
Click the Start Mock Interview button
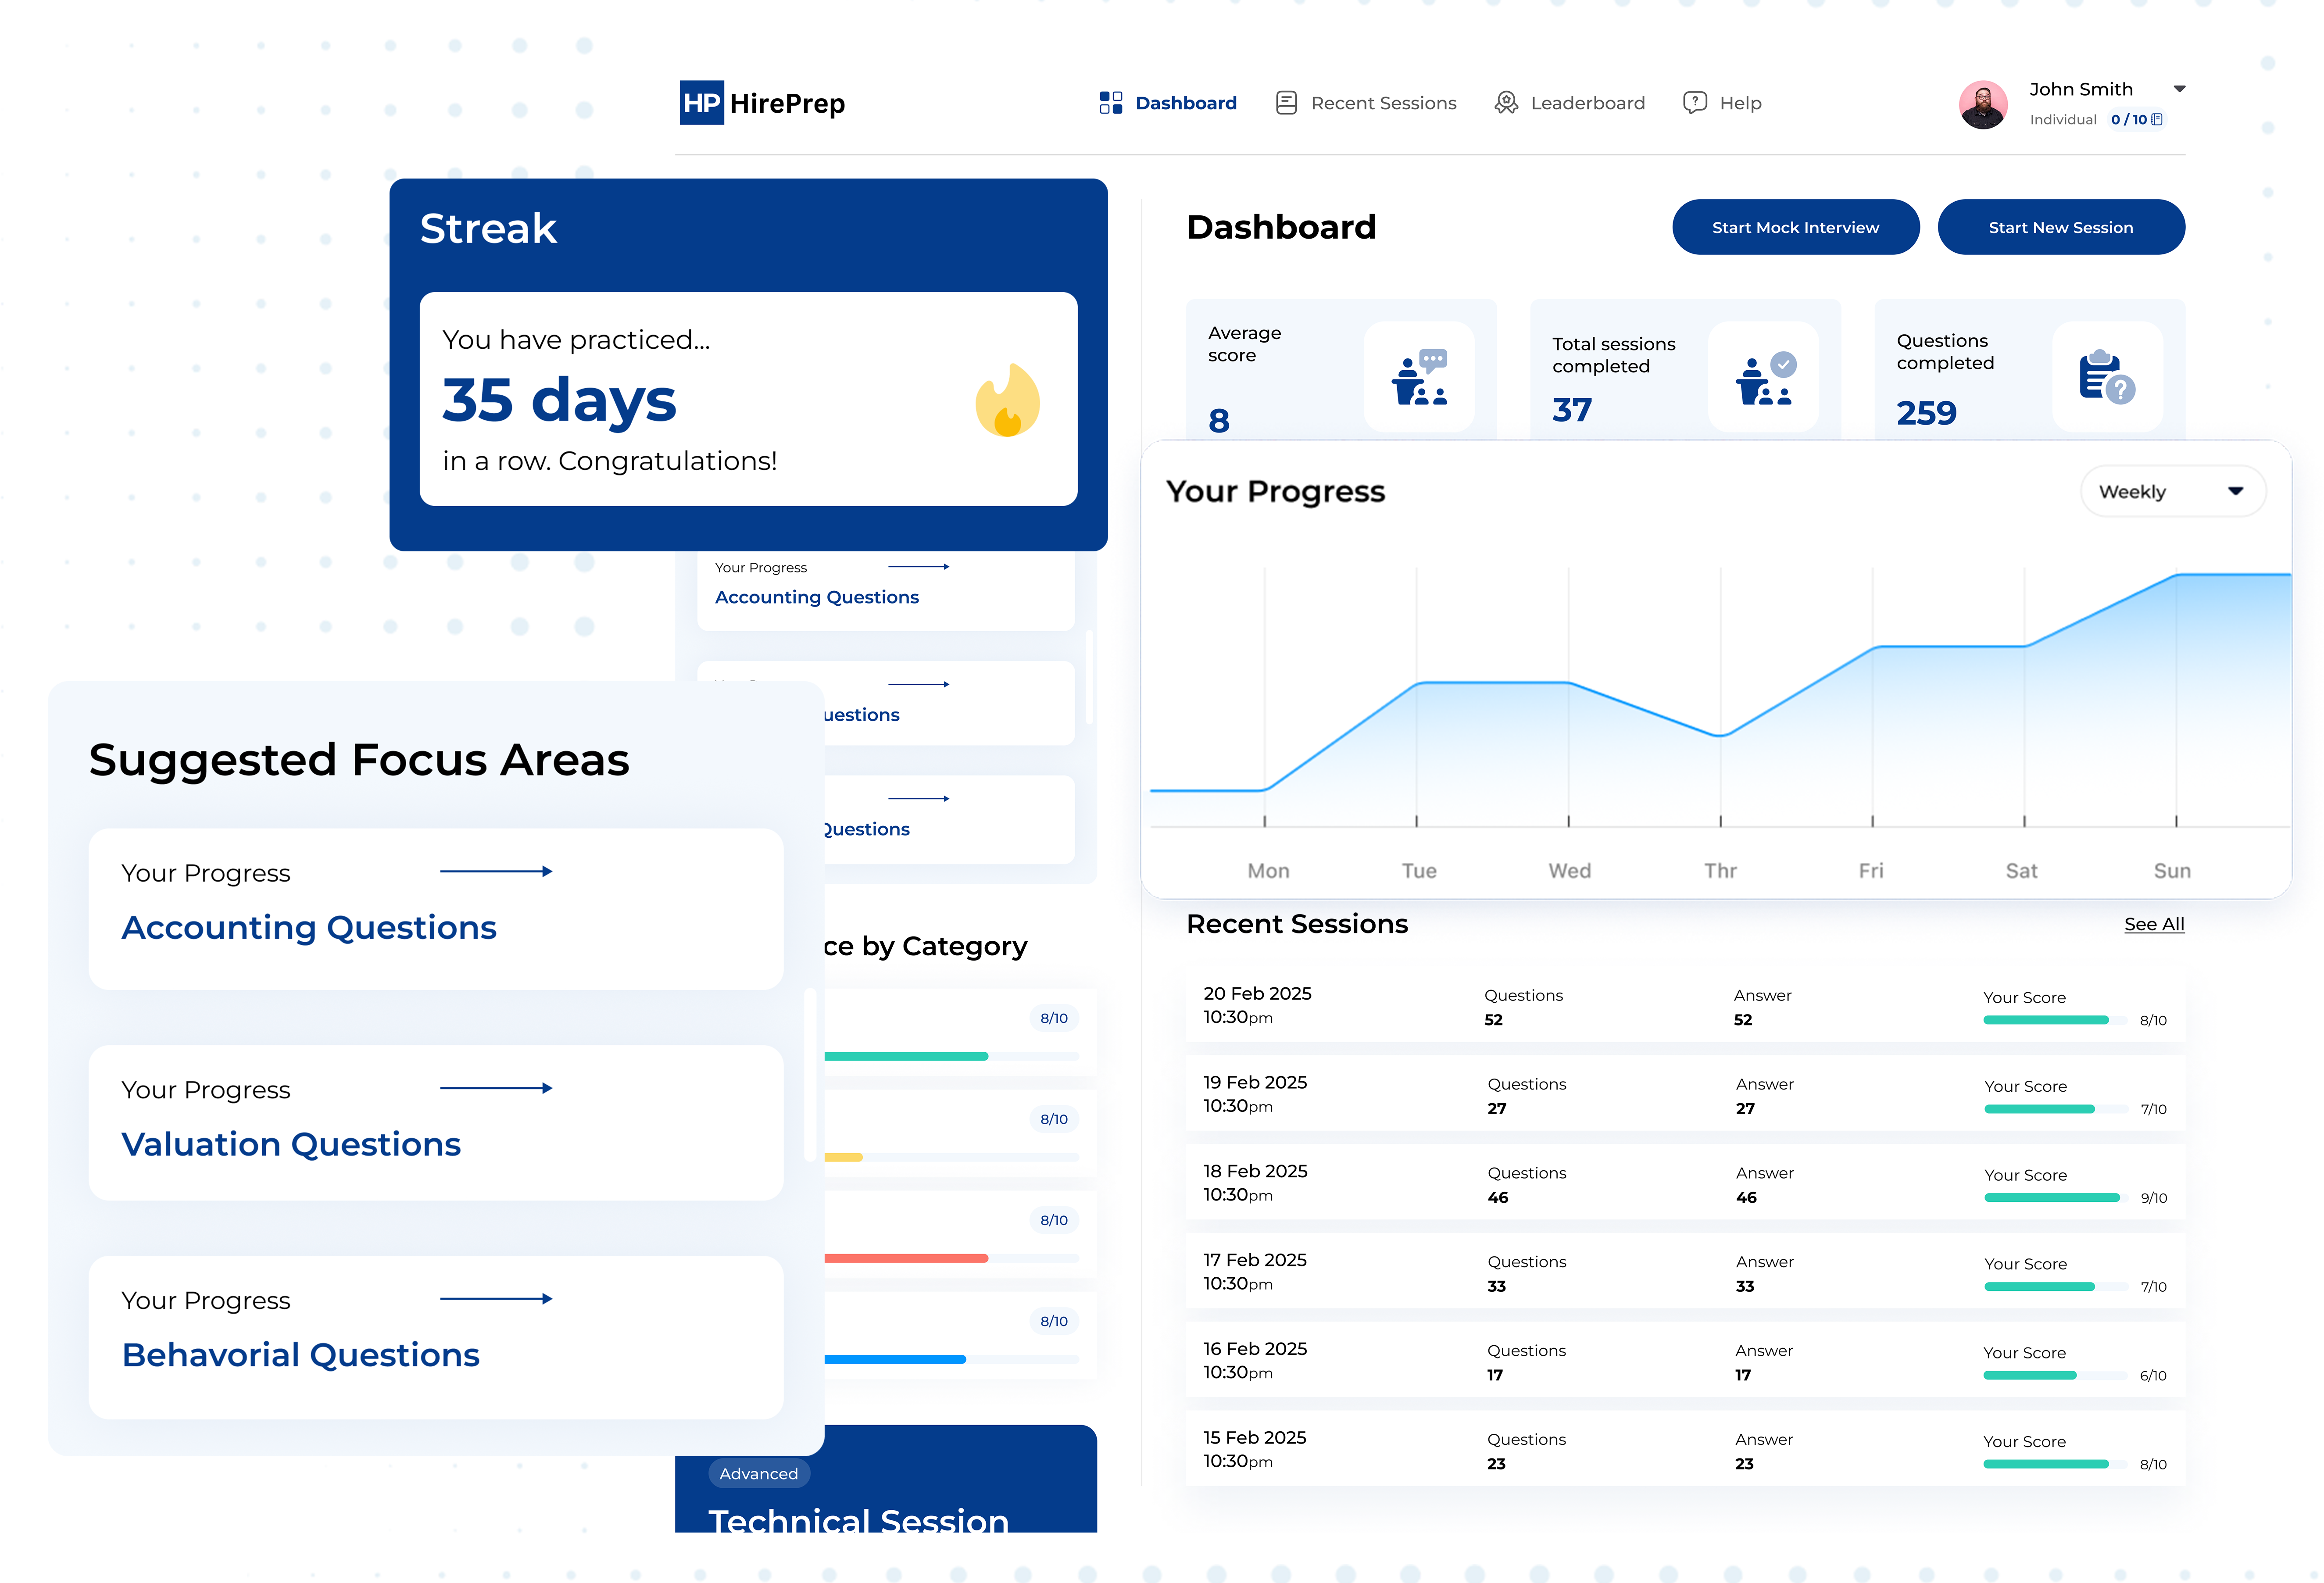click(1795, 227)
